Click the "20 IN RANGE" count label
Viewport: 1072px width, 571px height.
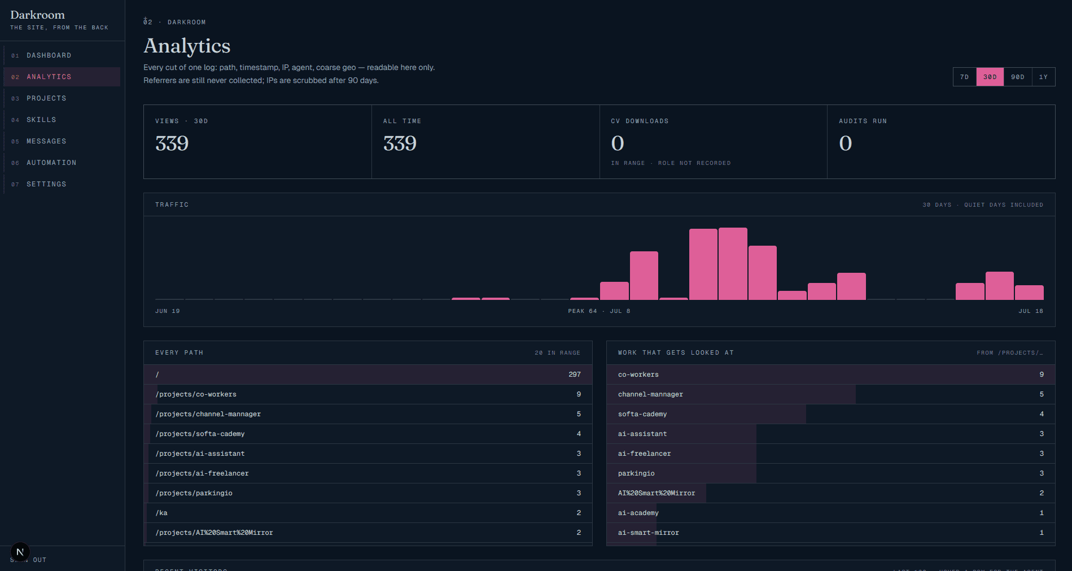(x=558, y=353)
